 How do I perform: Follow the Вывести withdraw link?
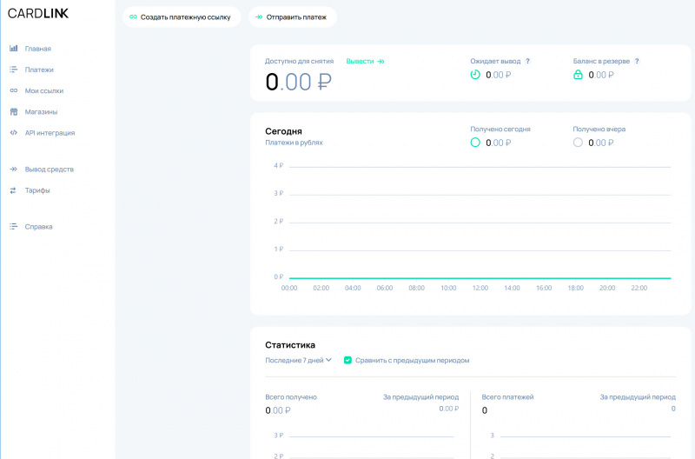pos(365,62)
